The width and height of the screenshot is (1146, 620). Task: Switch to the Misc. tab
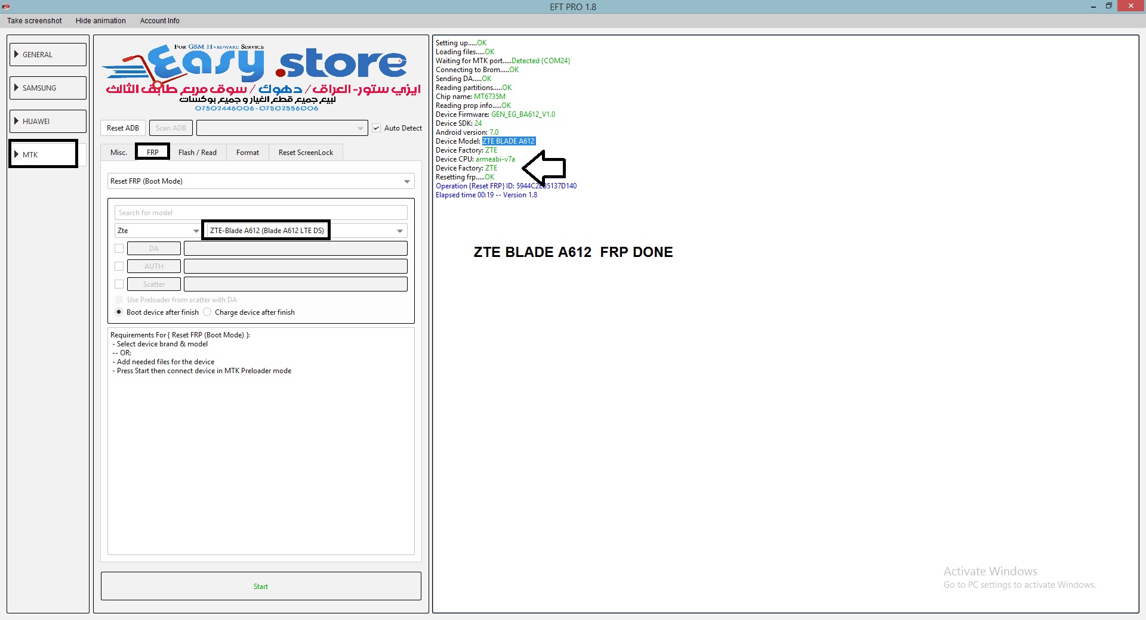119,153
